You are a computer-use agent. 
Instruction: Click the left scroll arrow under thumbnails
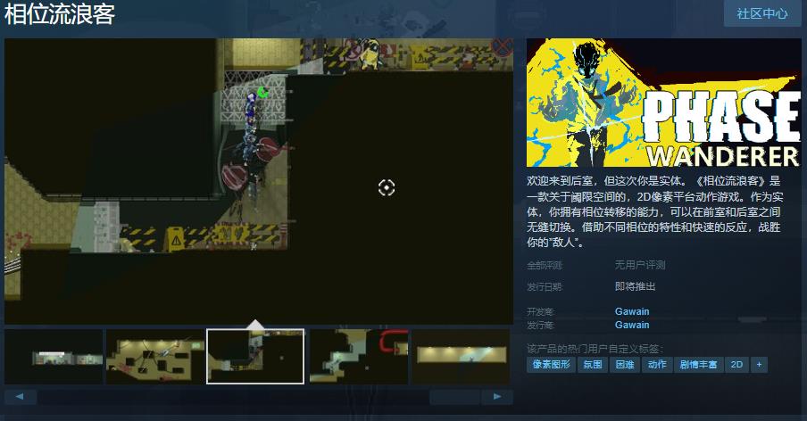[x=20, y=396]
